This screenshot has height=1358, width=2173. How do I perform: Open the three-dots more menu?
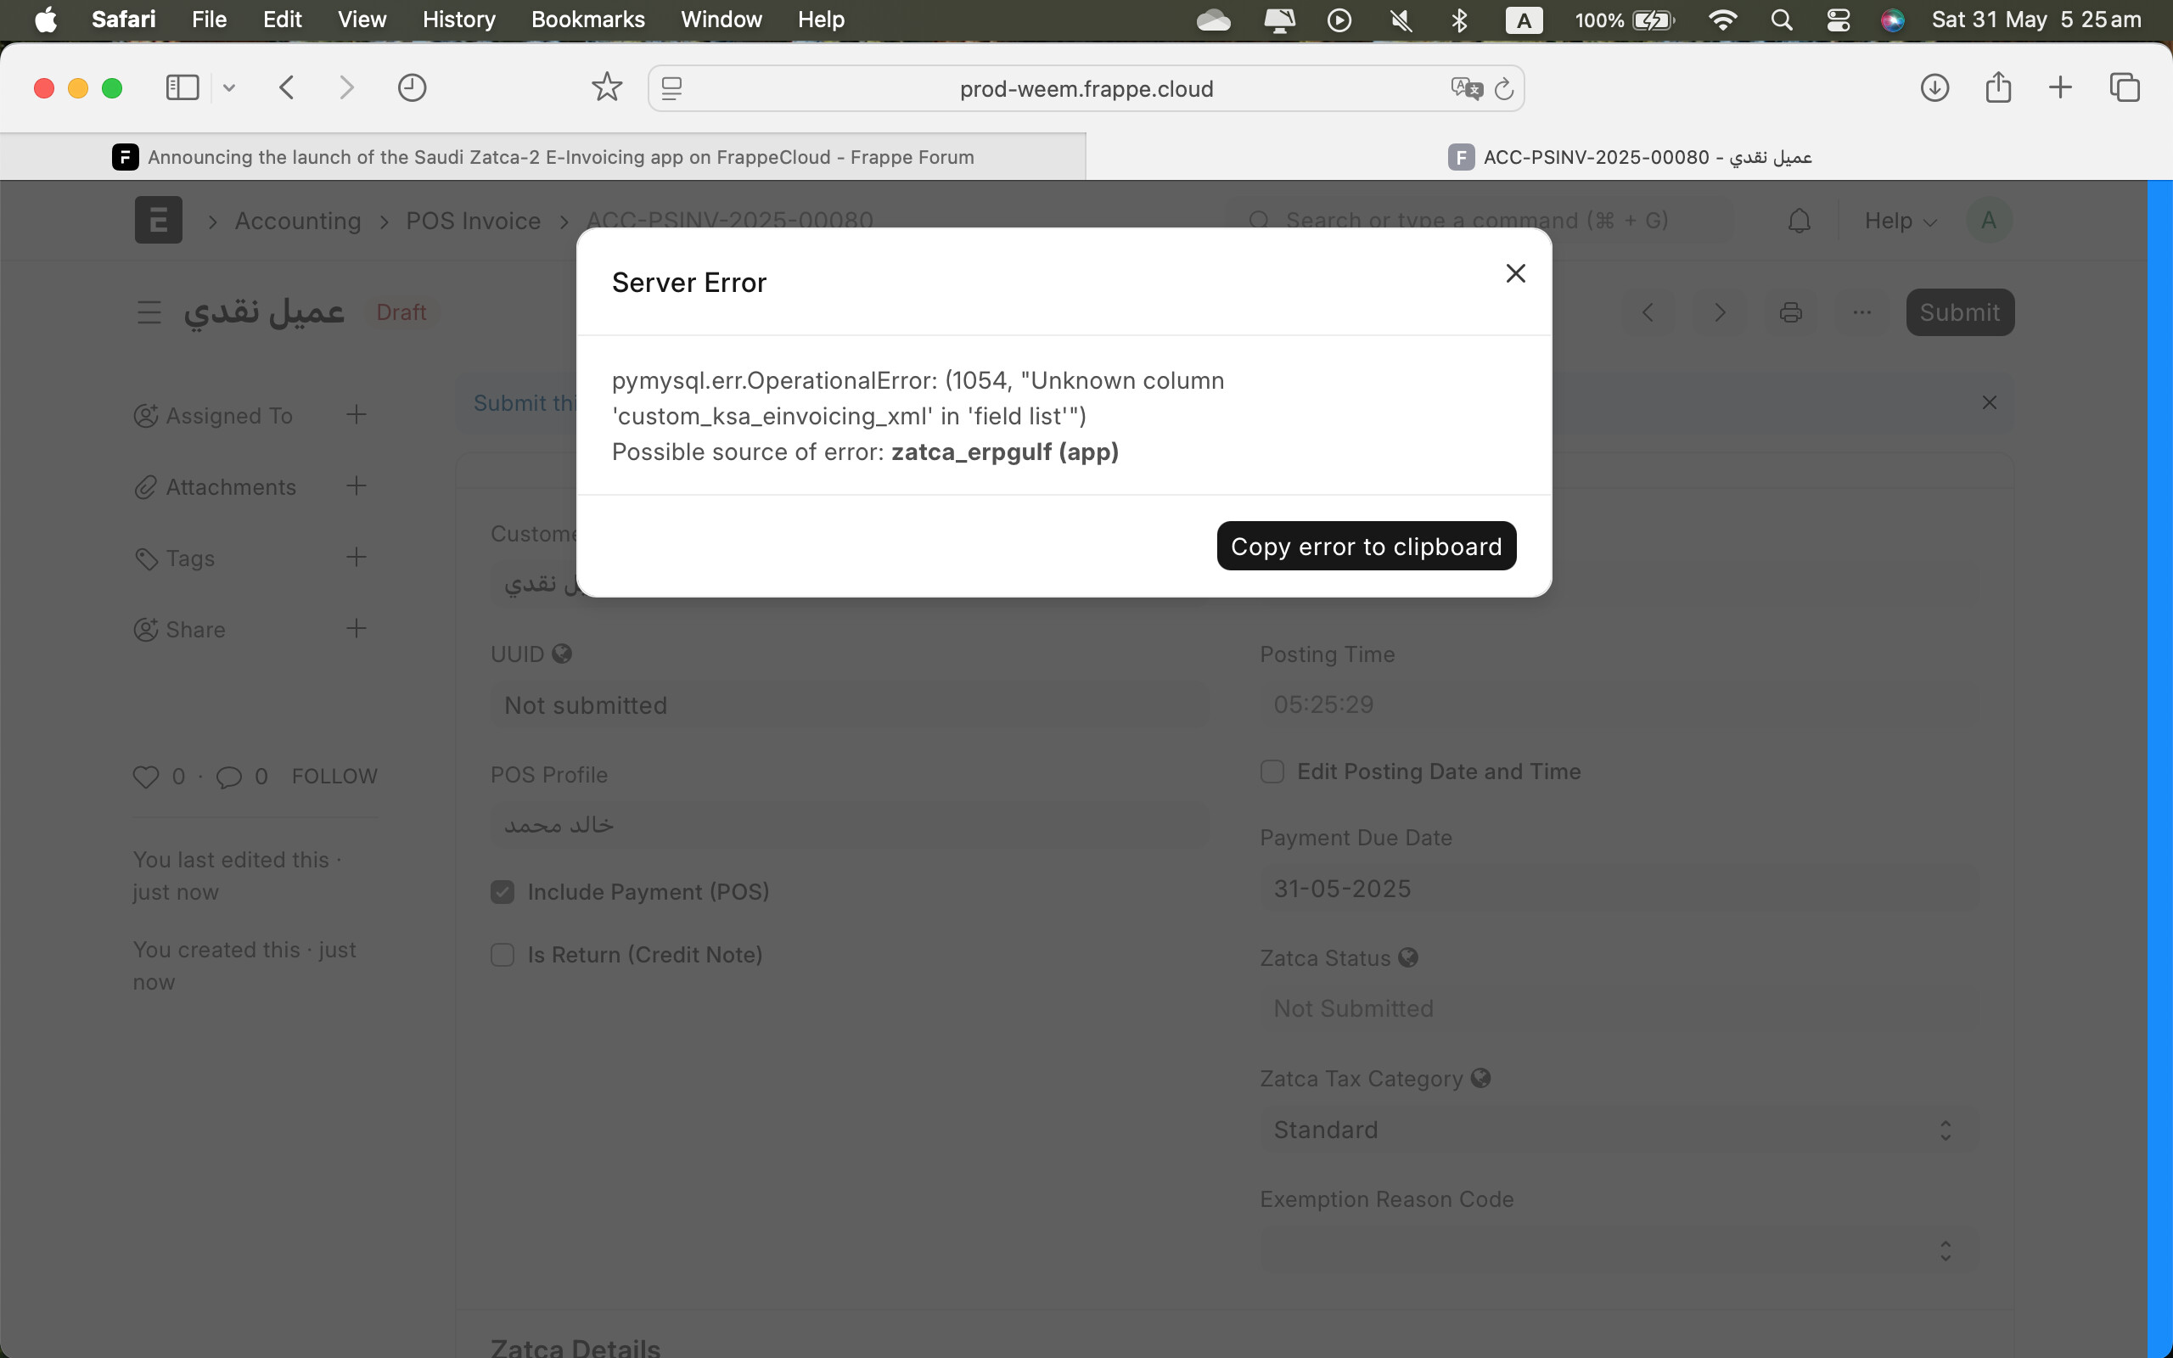point(1861,312)
